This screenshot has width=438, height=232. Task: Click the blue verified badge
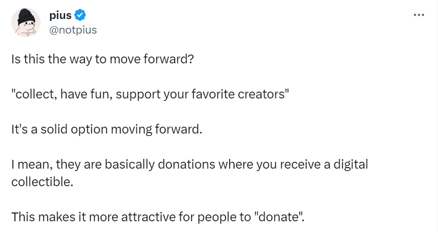80,16
